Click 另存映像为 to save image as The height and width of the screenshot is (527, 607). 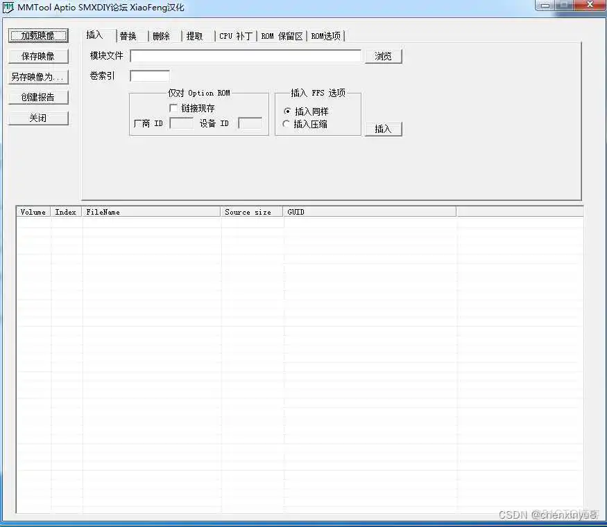click(x=38, y=76)
